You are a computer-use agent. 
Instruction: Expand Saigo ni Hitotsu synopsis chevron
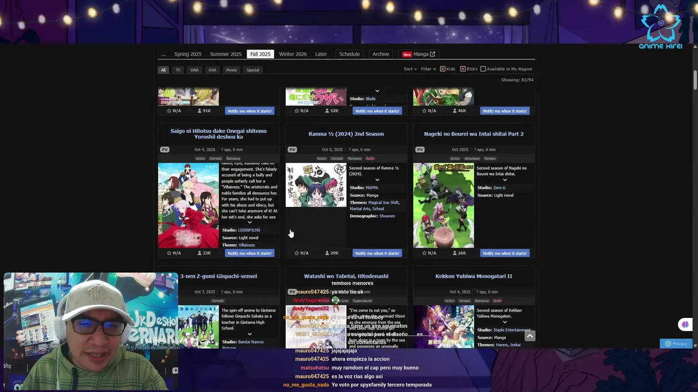[250, 222]
